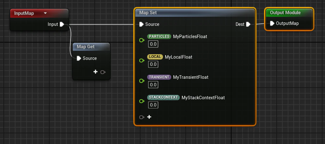Click the InputMap node's Input output pin
This screenshot has width=325, height=144.
coord(62,24)
